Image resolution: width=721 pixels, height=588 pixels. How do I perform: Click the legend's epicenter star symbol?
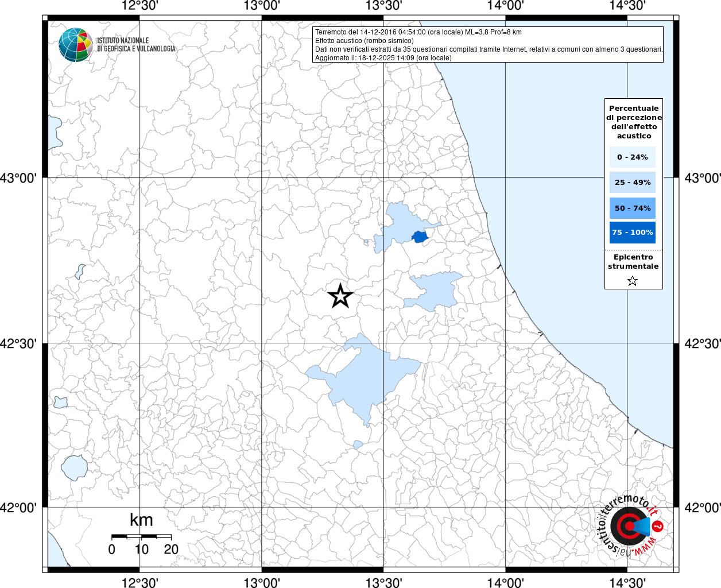pos(633,281)
